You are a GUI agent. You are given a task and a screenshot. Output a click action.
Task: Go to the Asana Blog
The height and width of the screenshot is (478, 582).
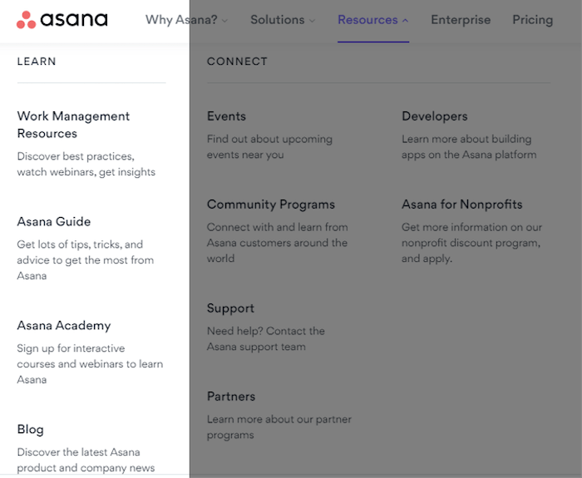31,430
